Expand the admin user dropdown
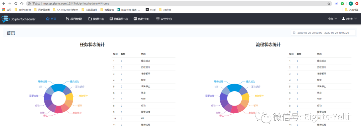This screenshot has height=134, width=361. 350,19
